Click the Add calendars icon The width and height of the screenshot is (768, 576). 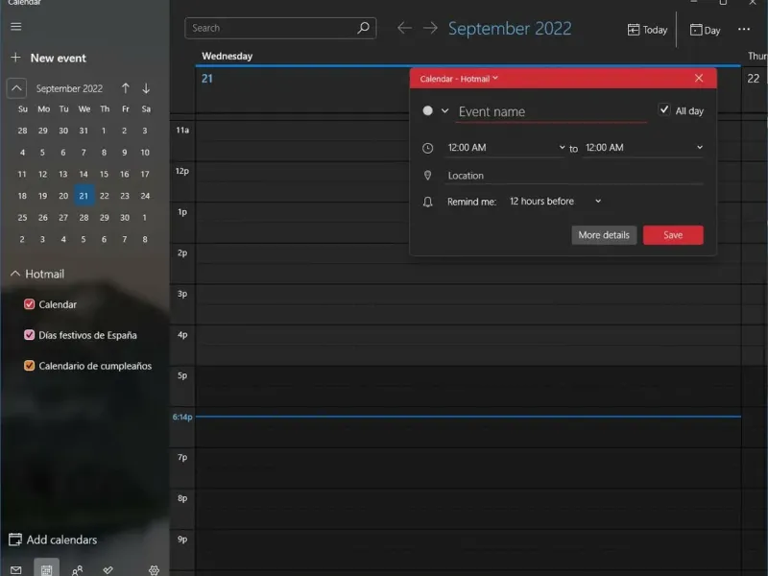(x=15, y=540)
